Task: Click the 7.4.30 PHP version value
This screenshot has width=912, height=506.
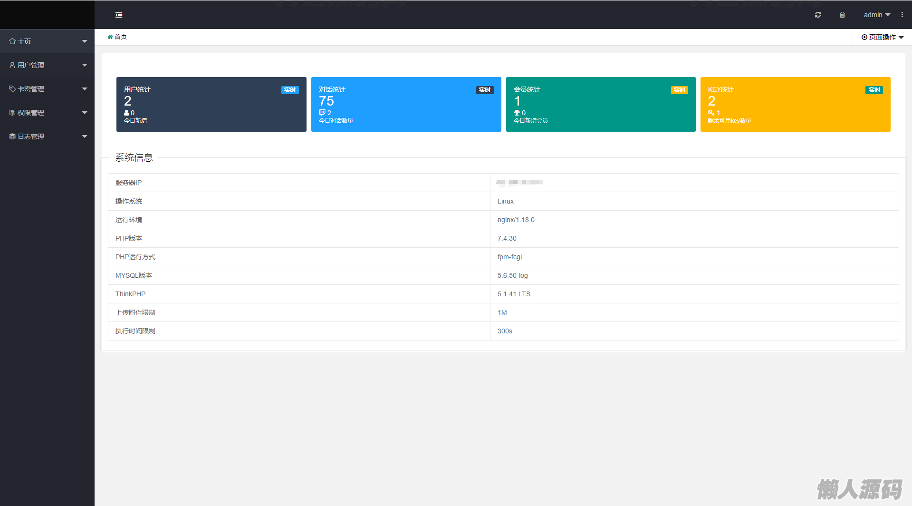Action: (x=507, y=238)
